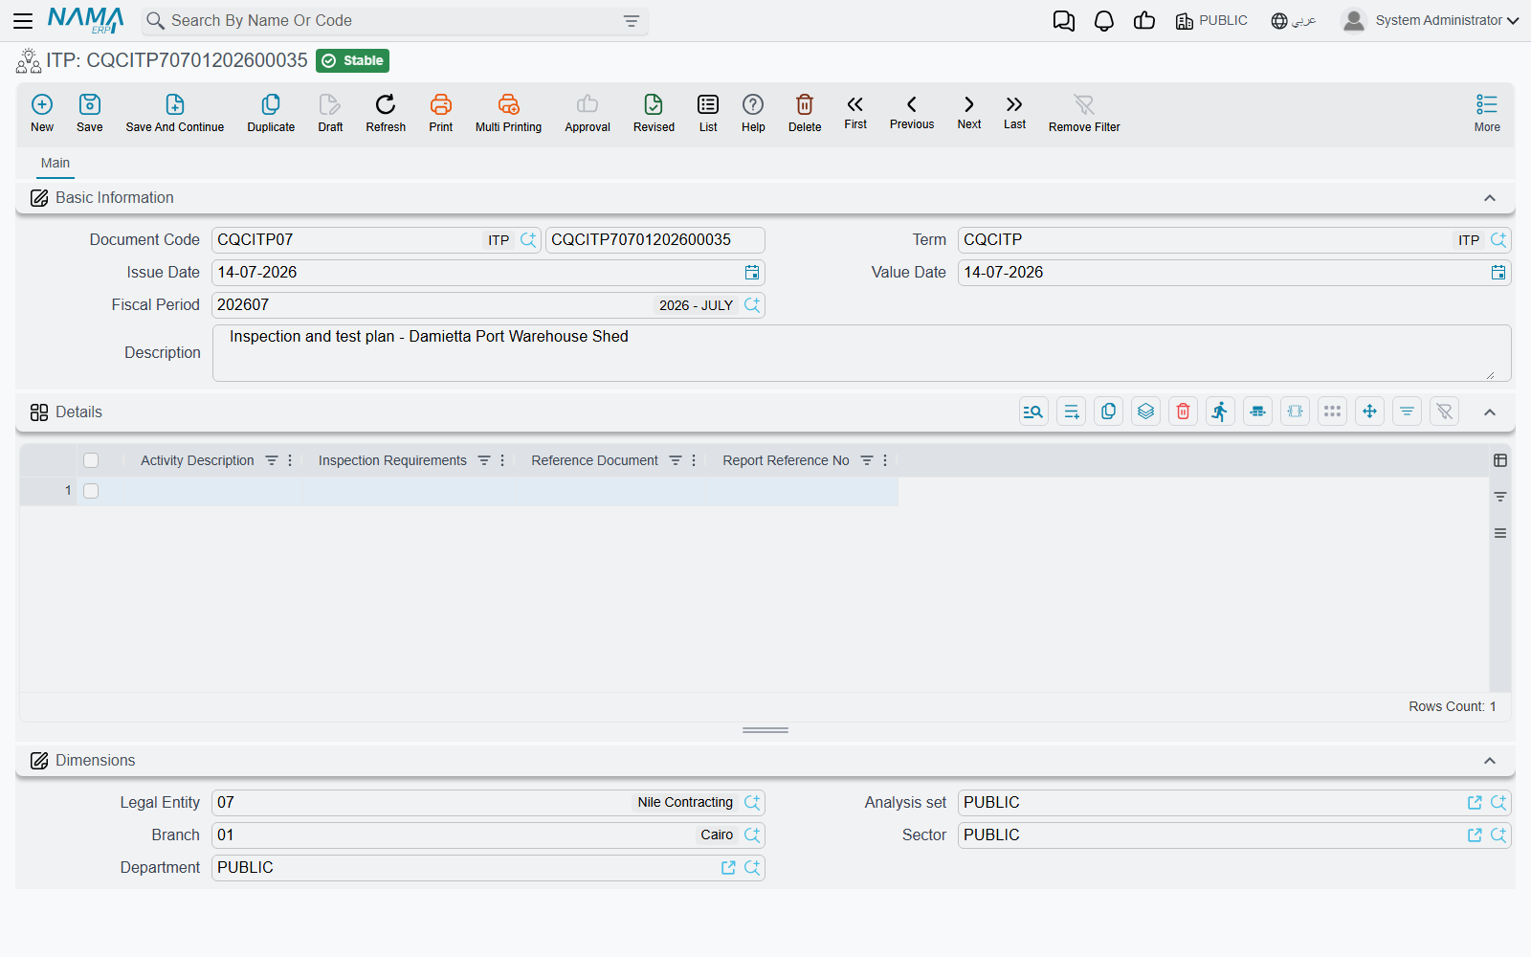Go to Previous record
The image size is (1531, 957).
pos(912,112)
